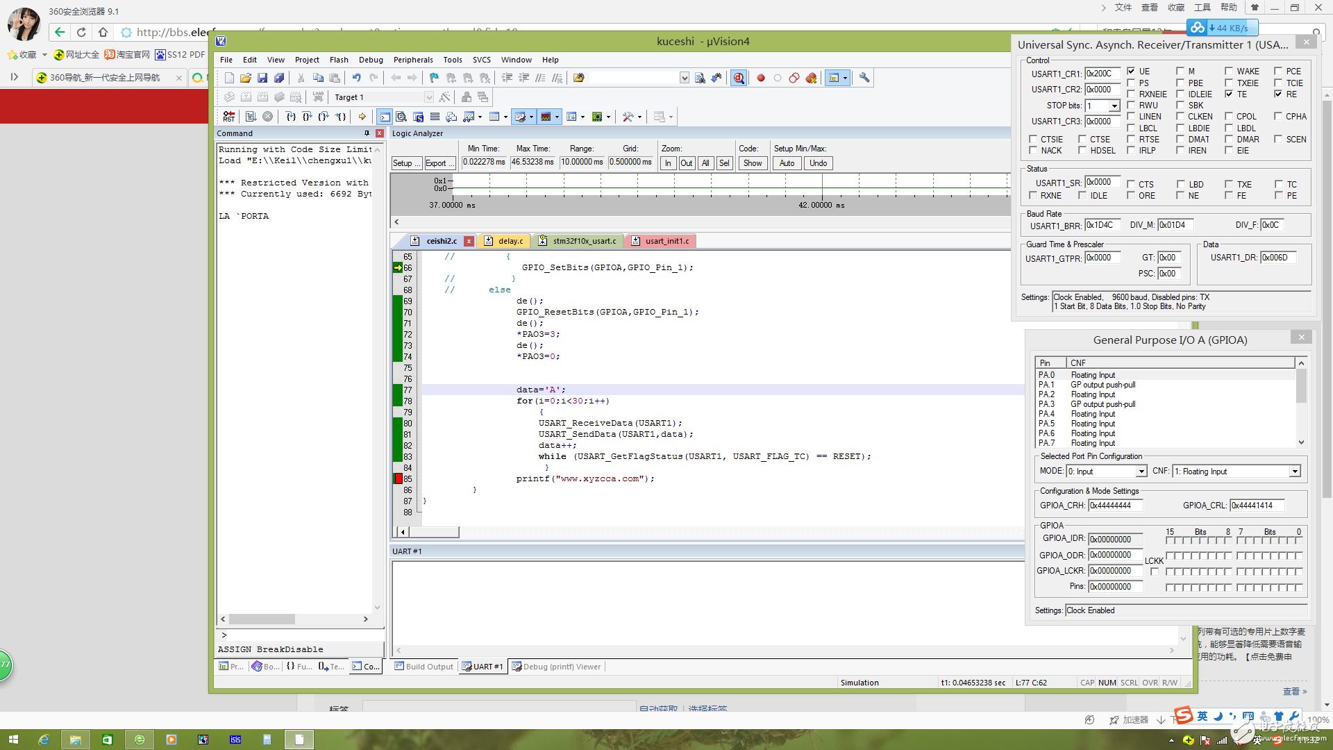Open the CNF Floating Input dropdown

tap(1294, 472)
